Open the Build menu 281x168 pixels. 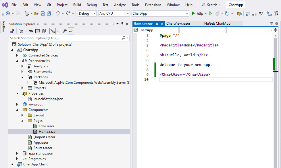pos(77,5)
